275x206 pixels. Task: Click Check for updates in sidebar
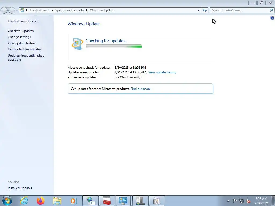click(21, 31)
